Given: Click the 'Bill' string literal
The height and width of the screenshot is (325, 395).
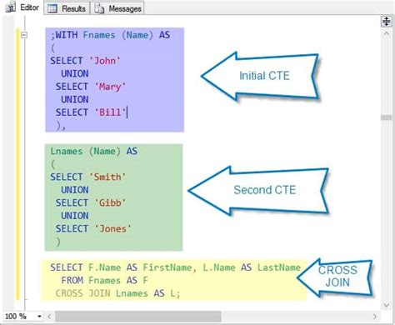Looking at the screenshot, I should point(110,112).
